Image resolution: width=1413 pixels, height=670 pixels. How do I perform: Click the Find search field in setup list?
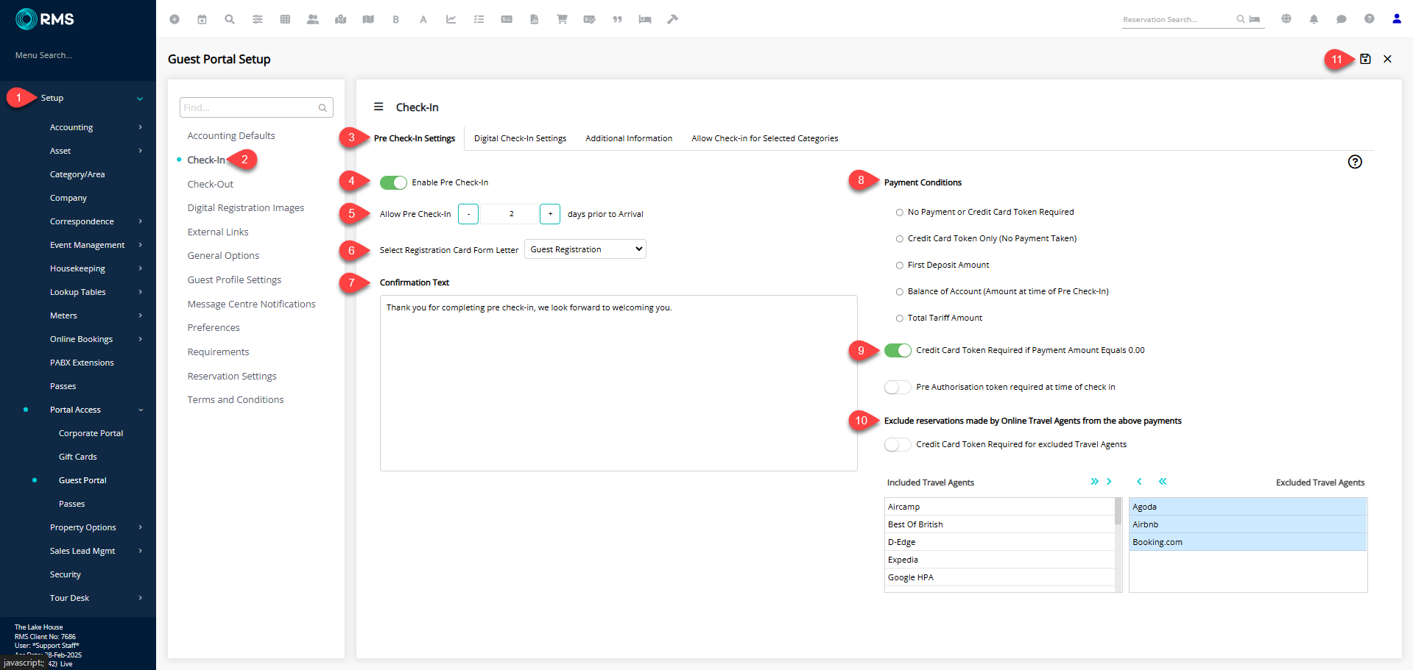click(x=256, y=107)
